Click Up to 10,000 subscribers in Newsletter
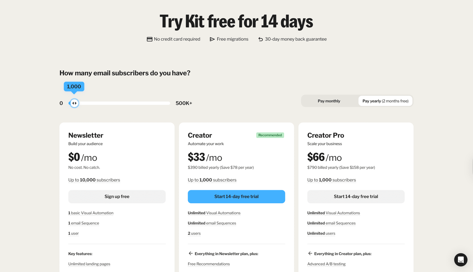The width and height of the screenshot is (473, 272). (94, 180)
